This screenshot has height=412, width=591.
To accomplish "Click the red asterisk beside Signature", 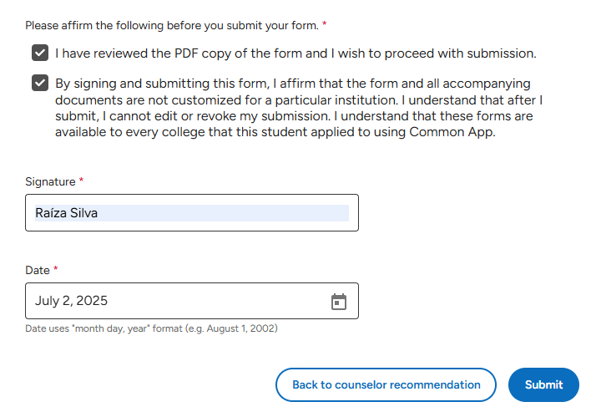I will (x=82, y=181).
